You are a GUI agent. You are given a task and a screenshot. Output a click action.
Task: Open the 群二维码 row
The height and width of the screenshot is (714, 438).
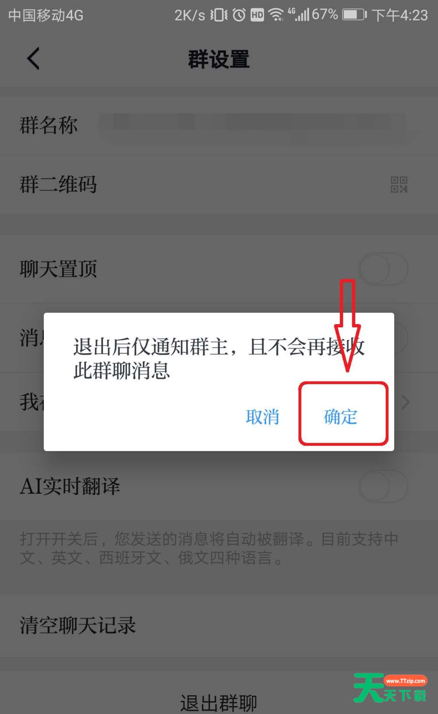point(219,184)
